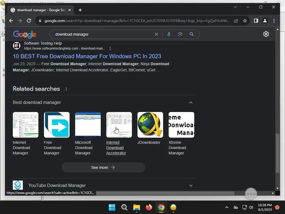Click the horizontal scrollbar thumb
The width and height of the screenshot is (285, 214).
[165, 193]
